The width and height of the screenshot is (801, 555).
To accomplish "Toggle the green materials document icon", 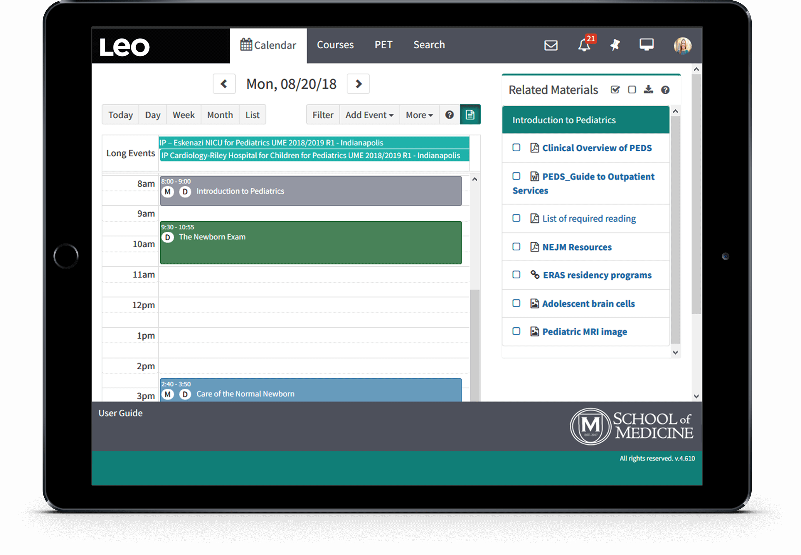I will click(470, 114).
